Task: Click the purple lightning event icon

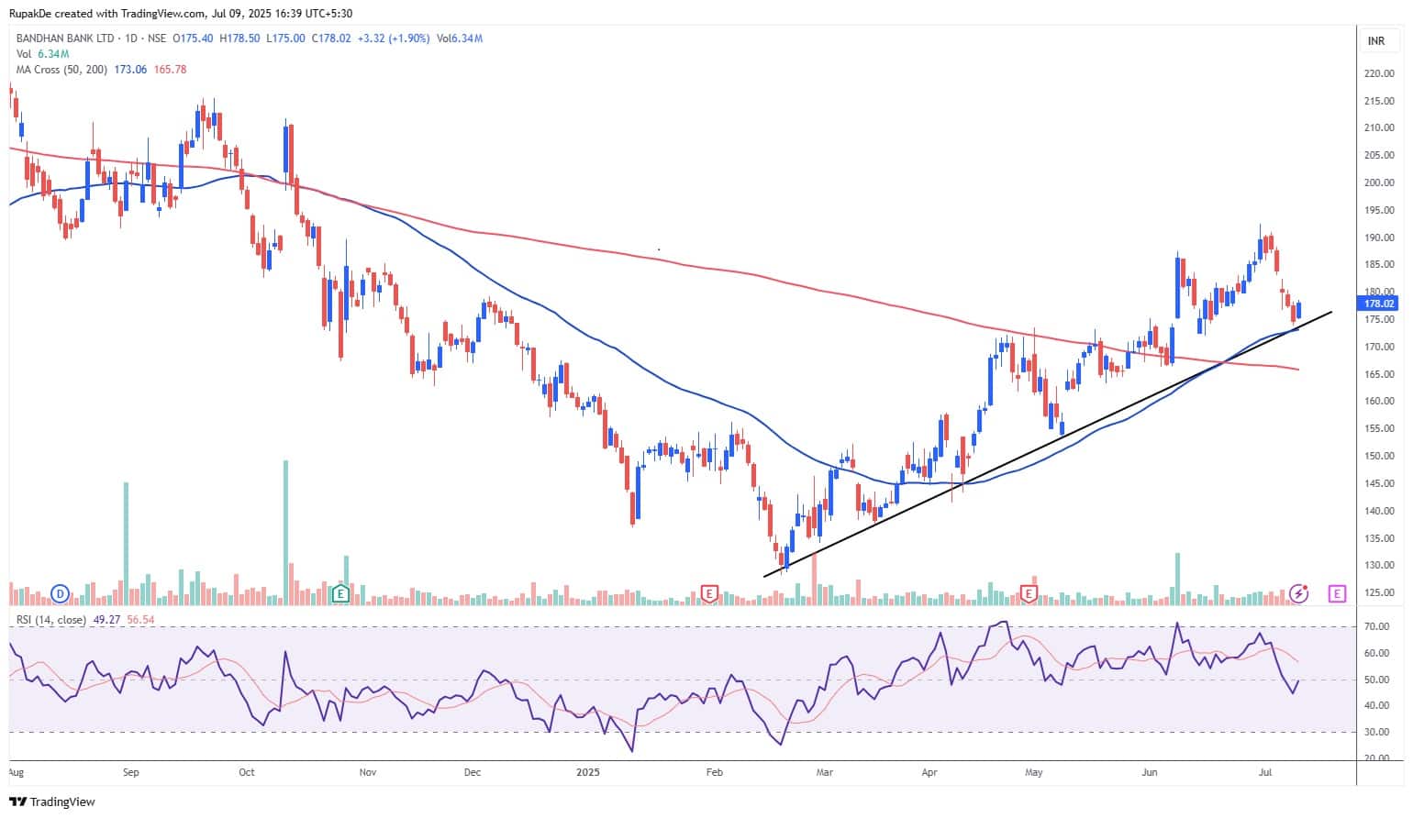Action: (x=1299, y=593)
